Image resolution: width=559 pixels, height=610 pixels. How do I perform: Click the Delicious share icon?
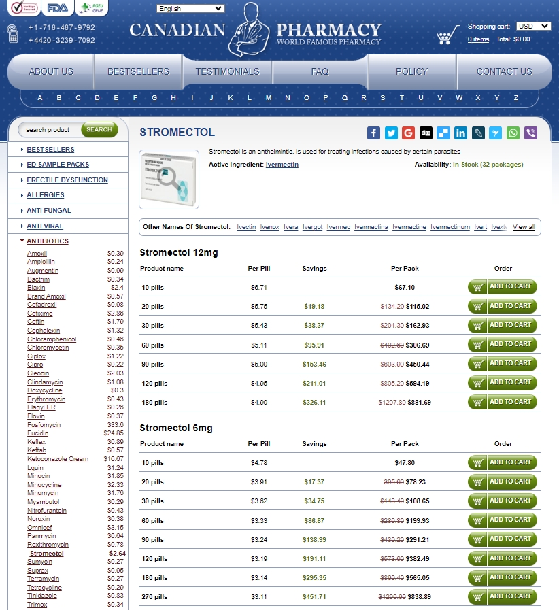click(443, 133)
